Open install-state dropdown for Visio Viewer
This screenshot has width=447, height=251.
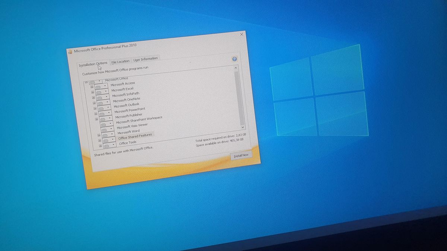click(108, 129)
